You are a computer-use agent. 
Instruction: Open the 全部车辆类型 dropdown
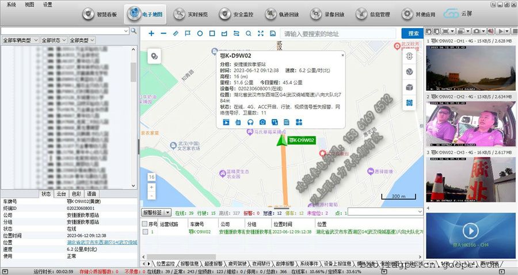coord(20,41)
